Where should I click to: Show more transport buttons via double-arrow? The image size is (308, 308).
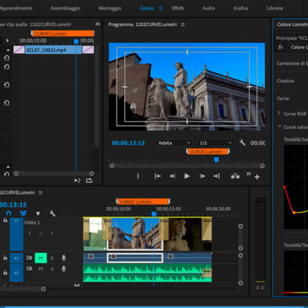point(249,173)
